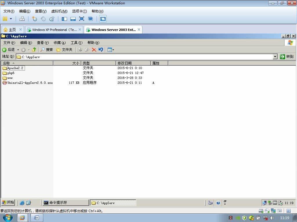This screenshot has width=297, height=222.
Task: Open Explorer 文件(F) menu in AppServ window
Action: pyautogui.click(x=9, y=43)
